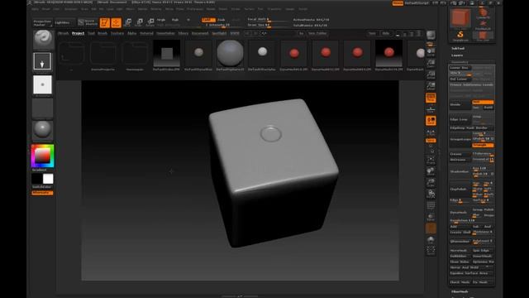
Task: Select the large red cube tool thumbnail
Action: [460, 17]
